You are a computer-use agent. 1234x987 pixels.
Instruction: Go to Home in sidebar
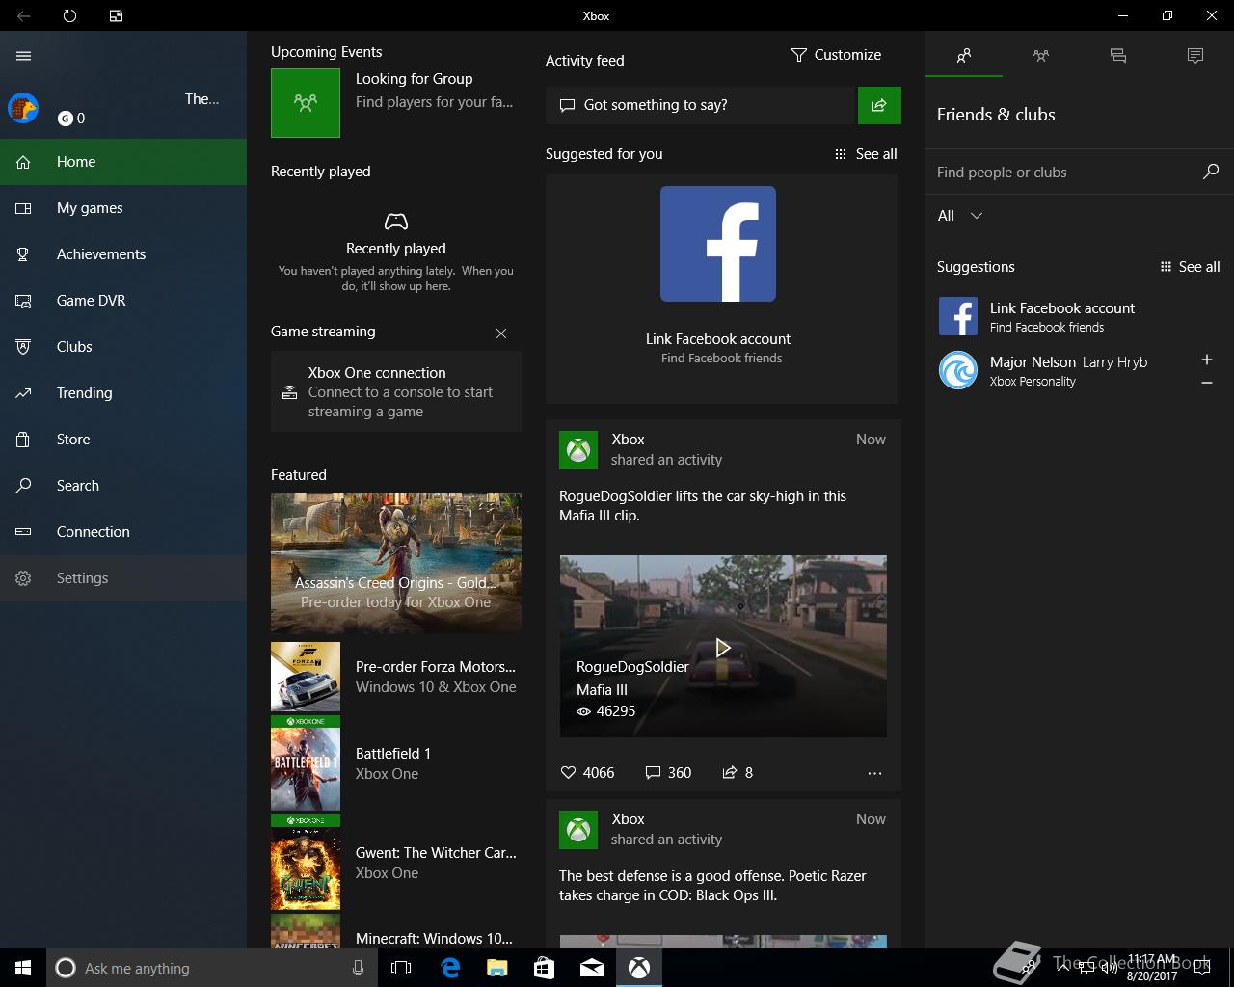123,162
